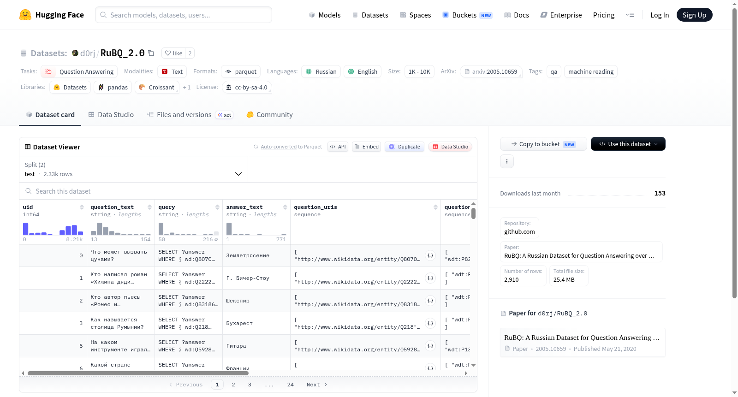The height and width of the screenshot is (397, 738).
Task: Select the Question Answering task tag
Action: 79,71
